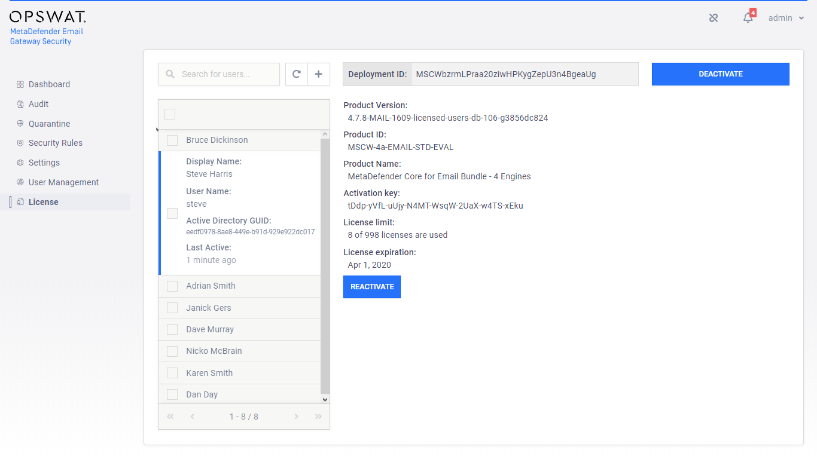Click the Deployment ID value field
Screen dimensions: 817x459
point(525,74)
